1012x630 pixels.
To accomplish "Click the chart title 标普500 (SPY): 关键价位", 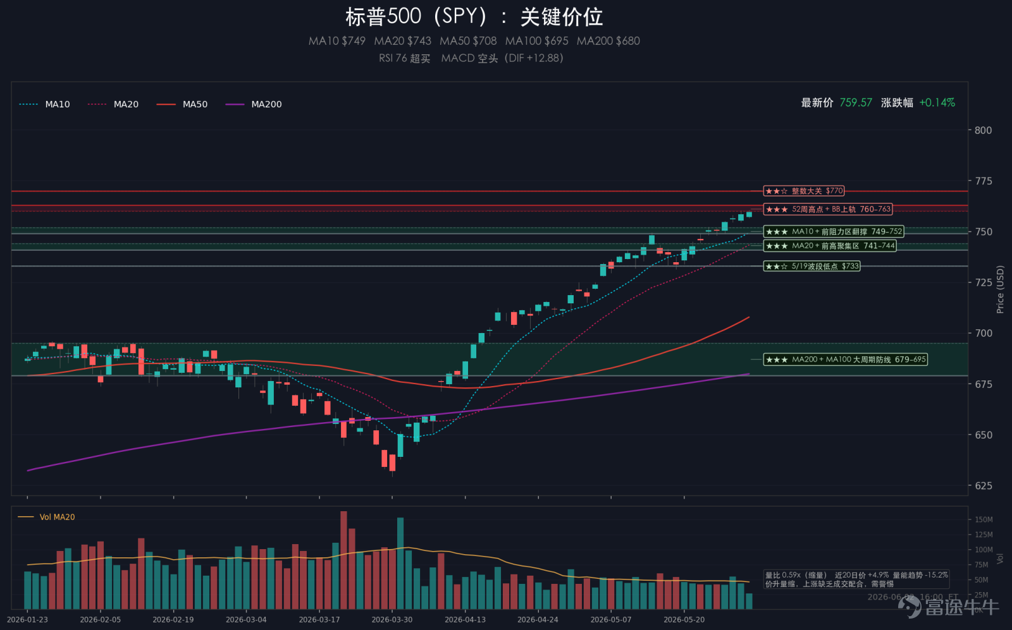I will click(474, 16).
